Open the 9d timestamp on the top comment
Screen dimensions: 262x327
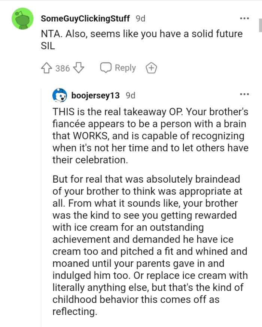[x=140, y=18]
